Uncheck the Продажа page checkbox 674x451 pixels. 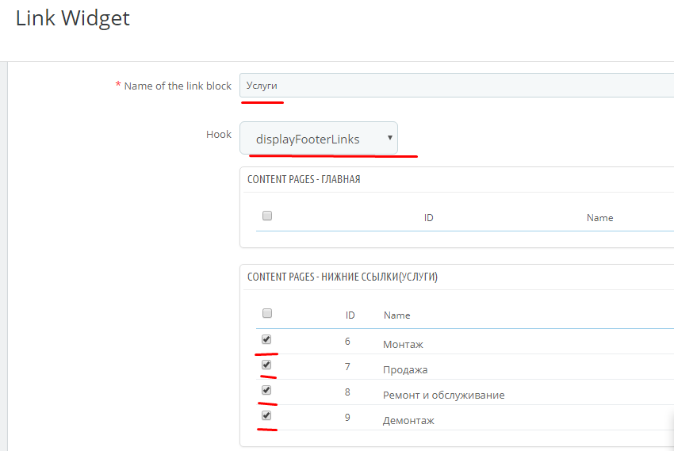coord(267,365)
